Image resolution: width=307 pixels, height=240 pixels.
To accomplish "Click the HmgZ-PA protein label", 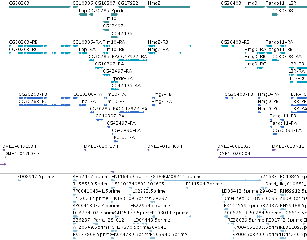I will coord(162,102).
